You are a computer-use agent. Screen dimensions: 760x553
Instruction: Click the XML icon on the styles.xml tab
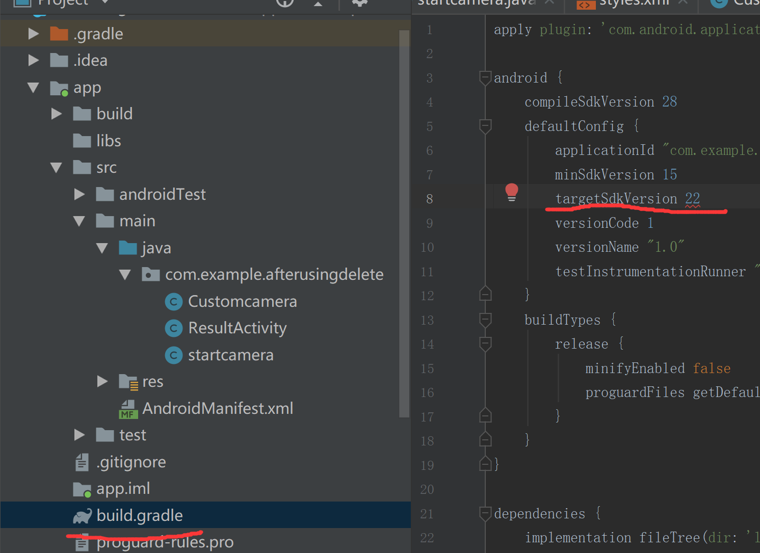pyautogui.click(x=585, y=4)
